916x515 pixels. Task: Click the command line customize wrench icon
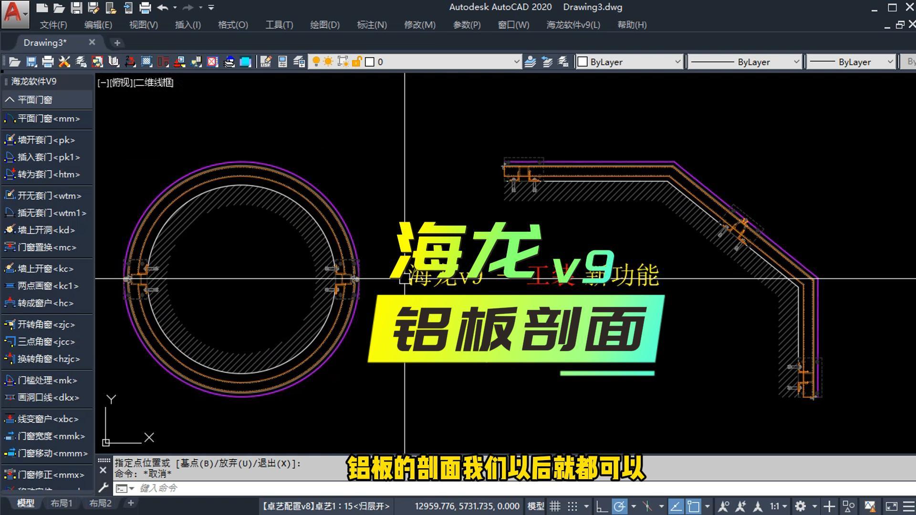pos(103,488)
